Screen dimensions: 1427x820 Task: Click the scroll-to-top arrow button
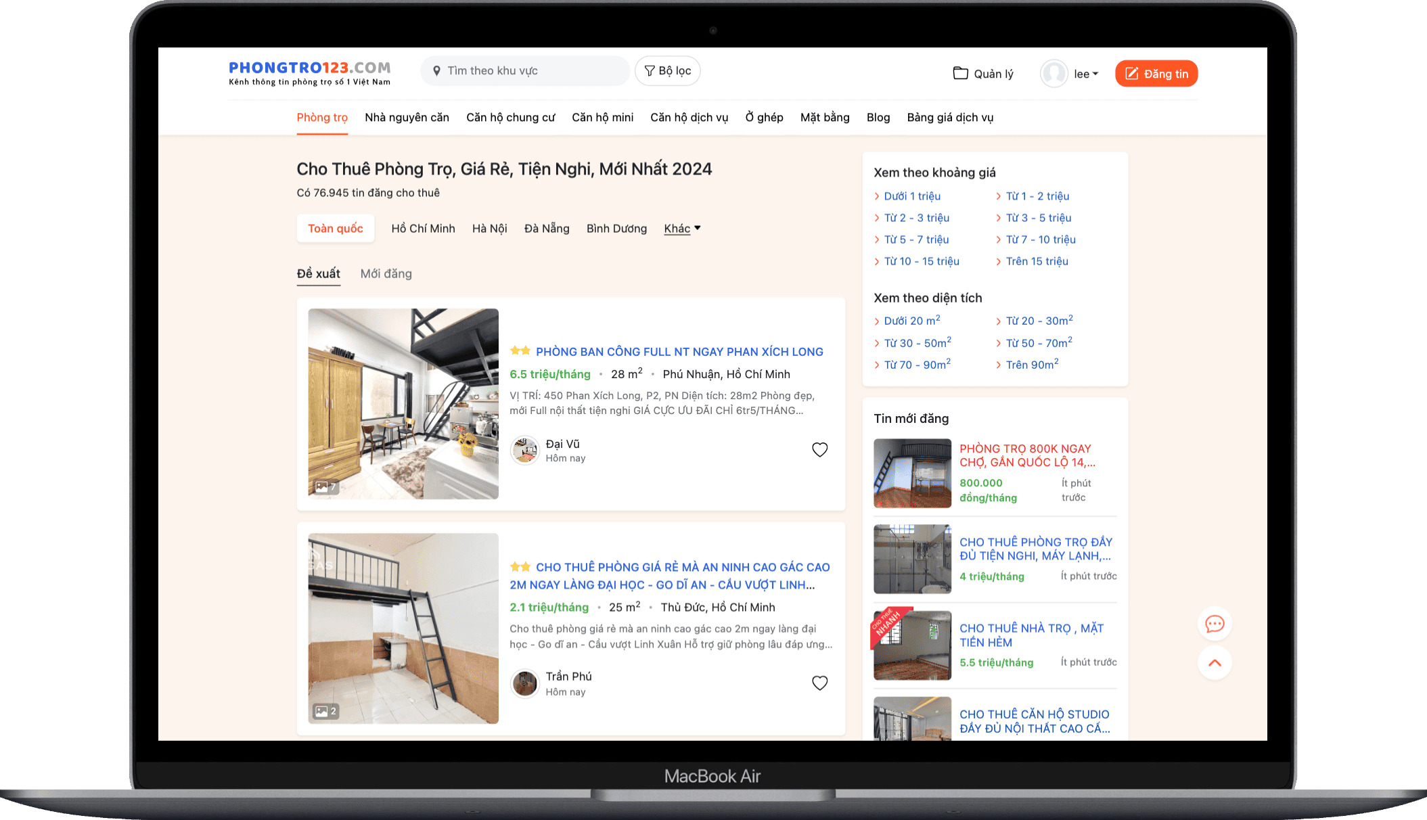pos(1215,663)
